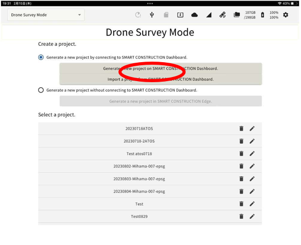Tap the battery status icon
This screenshot has width=301, height=245.
(263, 15)
